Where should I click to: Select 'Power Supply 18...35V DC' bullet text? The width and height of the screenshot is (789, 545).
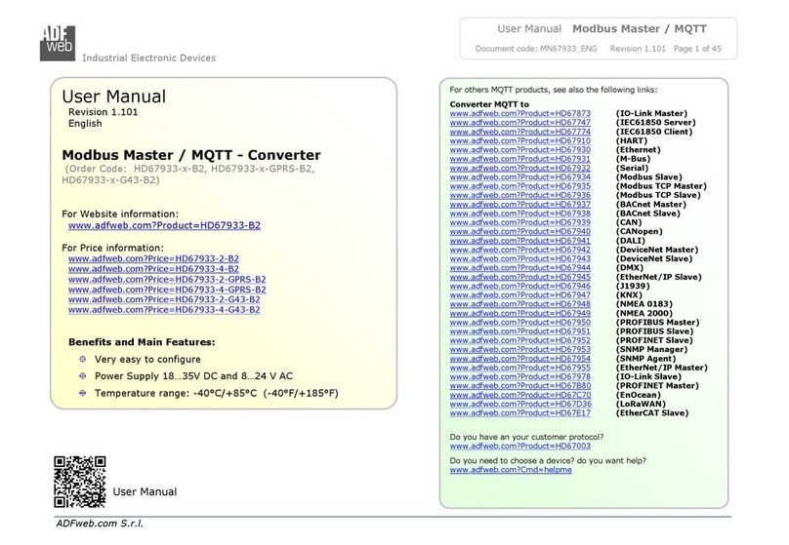tap(193, 376)
